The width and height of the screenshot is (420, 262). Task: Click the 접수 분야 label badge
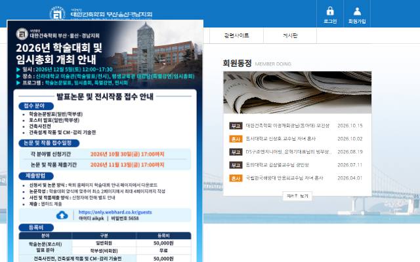click(36, 106)
